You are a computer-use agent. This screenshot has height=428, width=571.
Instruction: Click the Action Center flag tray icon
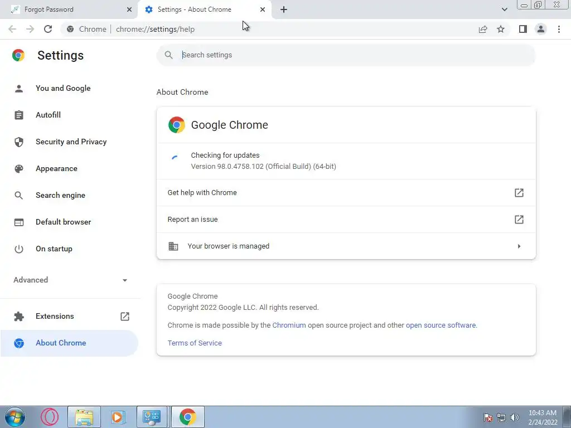488,417
